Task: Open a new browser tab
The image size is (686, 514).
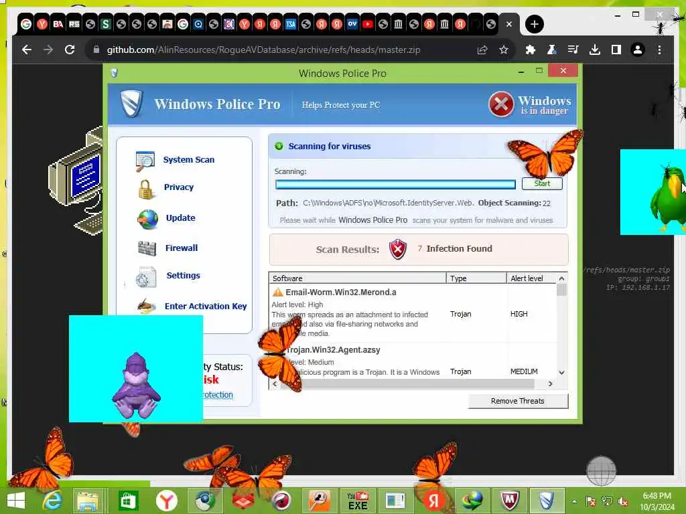Action: coord(534,24)
